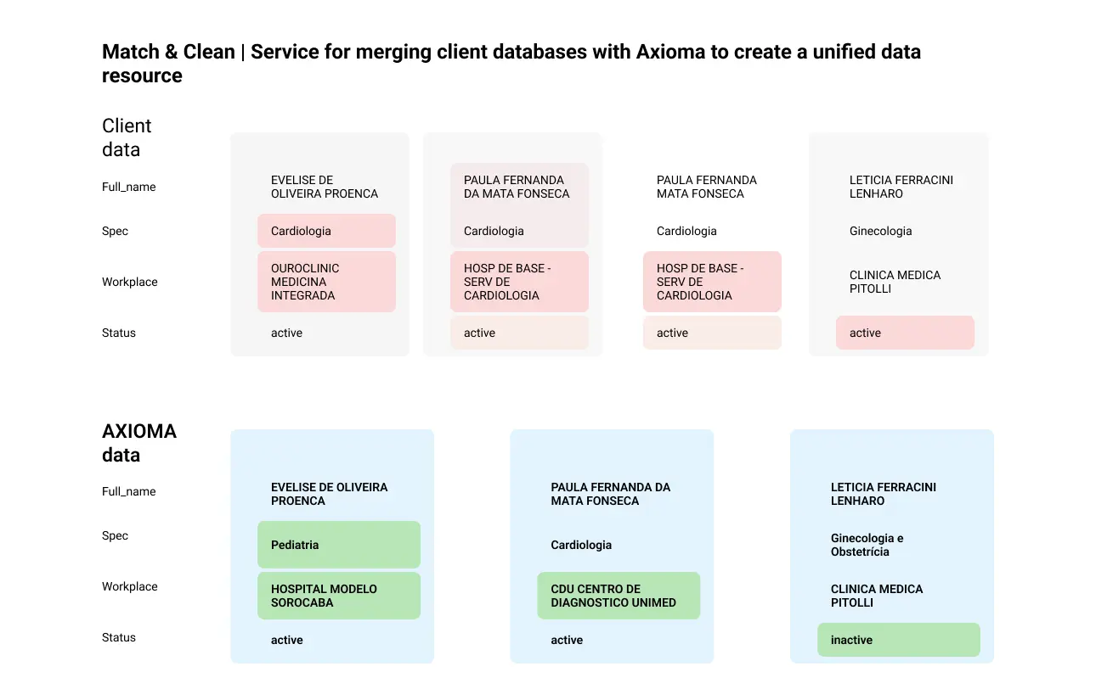Click CLINICA MEDICA PITOLLI in client Leticia card
This screenshot has width=1096, height=700.
coord(895,282)
